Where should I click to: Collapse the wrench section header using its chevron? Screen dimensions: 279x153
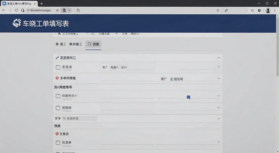(219, 58)
